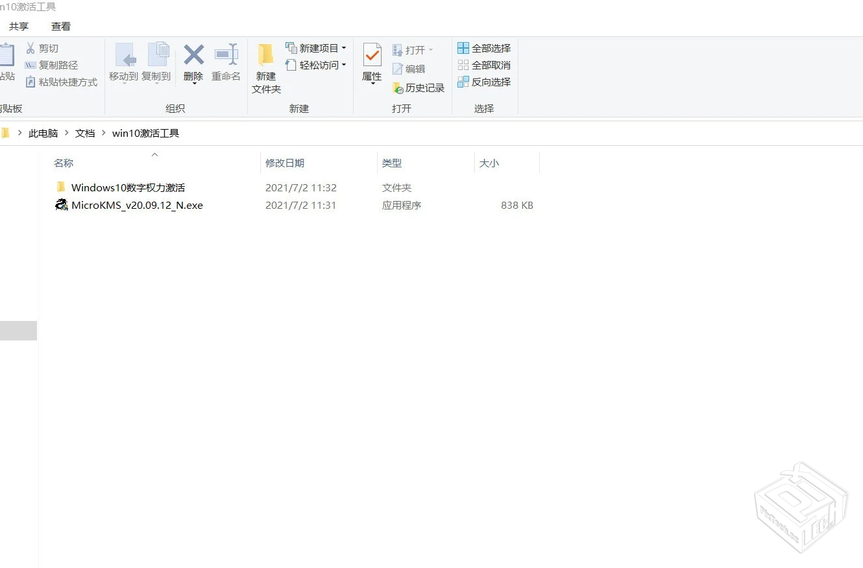The width and height of the screenshot is (863, 568).
Task: Clear selection using 全部取消
Action: pyautogui.click(x=485, y=64)
